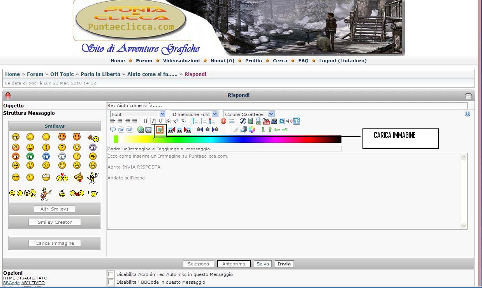
Task: Insert an email link
Action: click(x=148, y=130)
